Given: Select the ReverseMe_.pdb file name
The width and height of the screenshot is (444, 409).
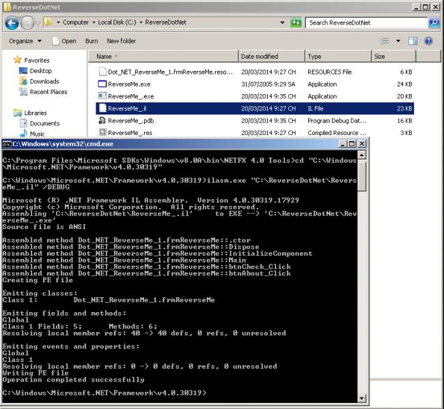Looking at the screenshot, I should click(131, 121).
